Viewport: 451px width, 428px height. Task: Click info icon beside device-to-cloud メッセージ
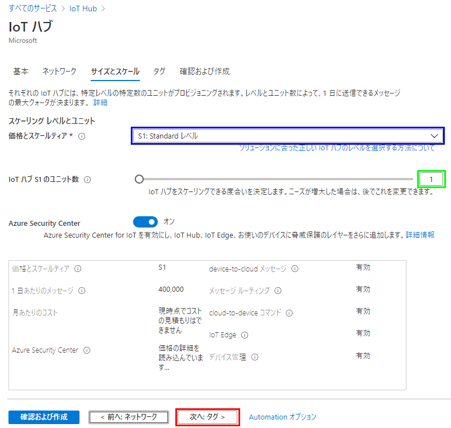coord(295,269)
